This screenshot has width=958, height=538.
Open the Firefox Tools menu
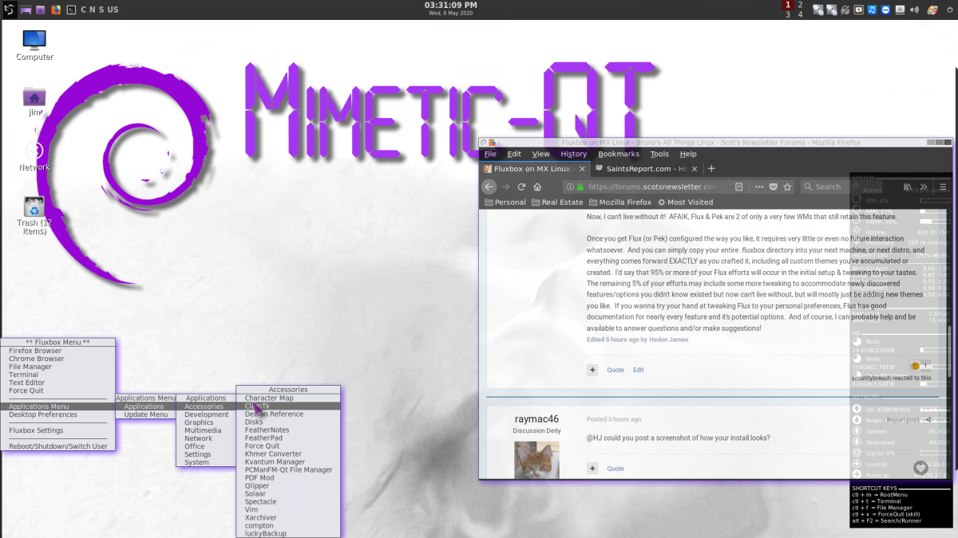coord(659,154)
